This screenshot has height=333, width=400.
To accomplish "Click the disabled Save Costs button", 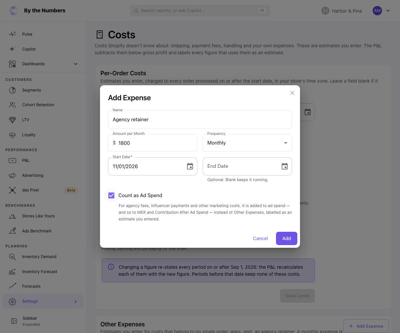I will pyautogui.click(x=297, y=296).
